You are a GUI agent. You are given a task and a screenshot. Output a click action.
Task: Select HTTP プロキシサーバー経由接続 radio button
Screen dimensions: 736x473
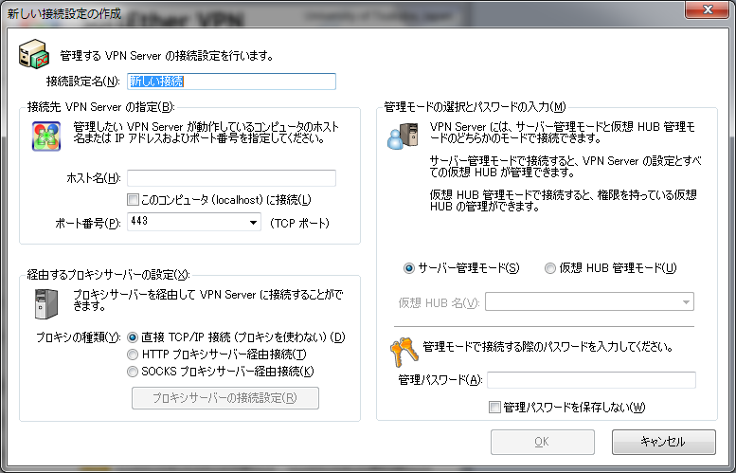click(x=133, y=355)
